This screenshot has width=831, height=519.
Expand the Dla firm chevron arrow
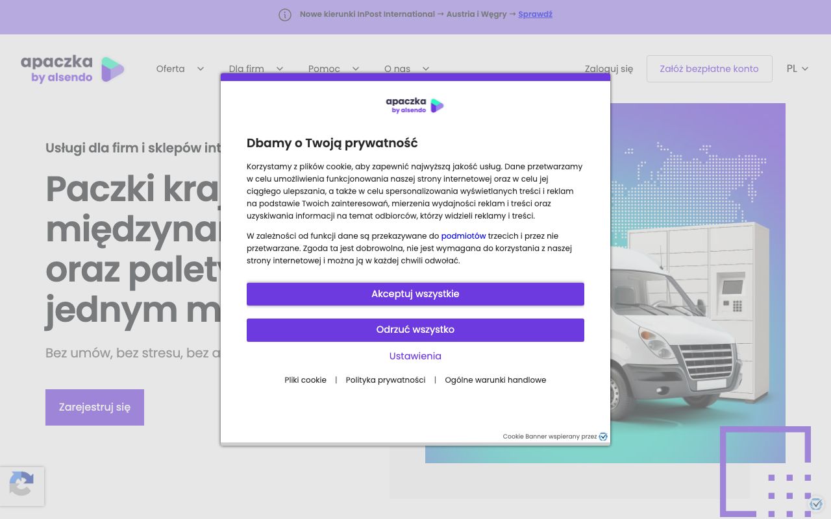point(280,69)
